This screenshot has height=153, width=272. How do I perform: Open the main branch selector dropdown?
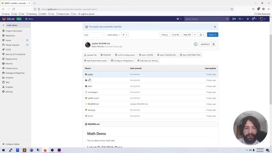coord(94,35)
